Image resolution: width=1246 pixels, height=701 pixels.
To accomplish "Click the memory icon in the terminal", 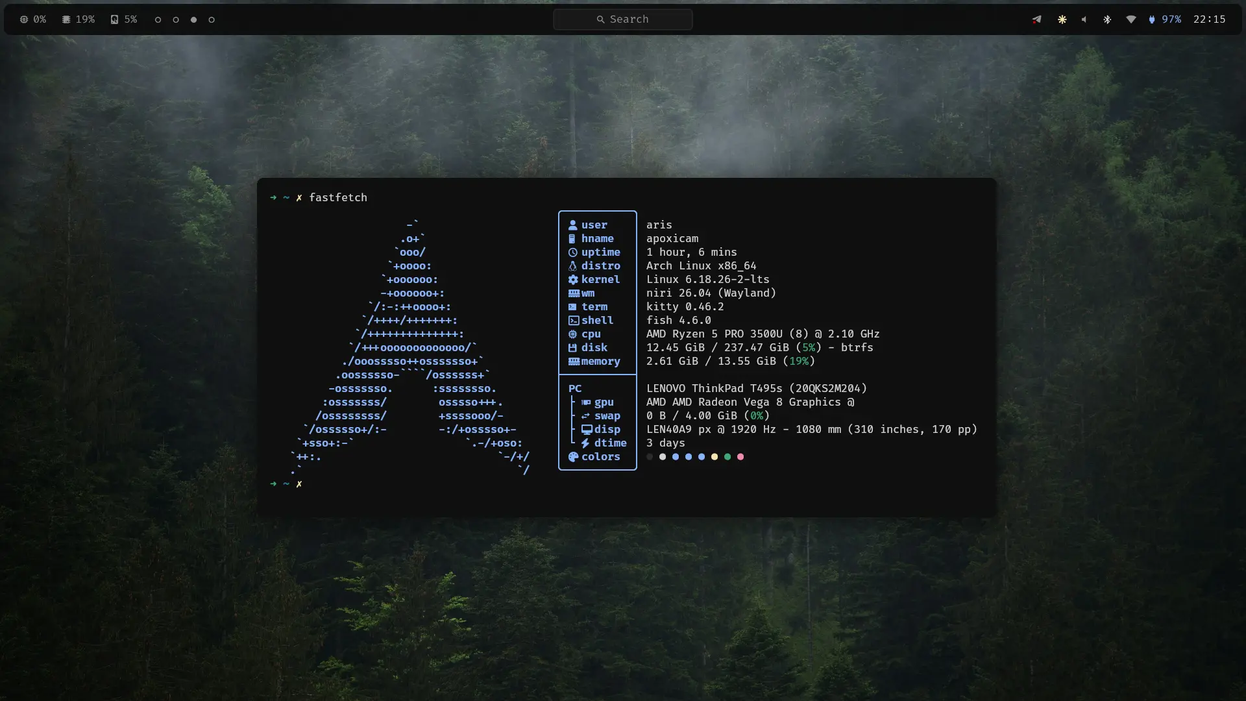I will tap(574, 362).
